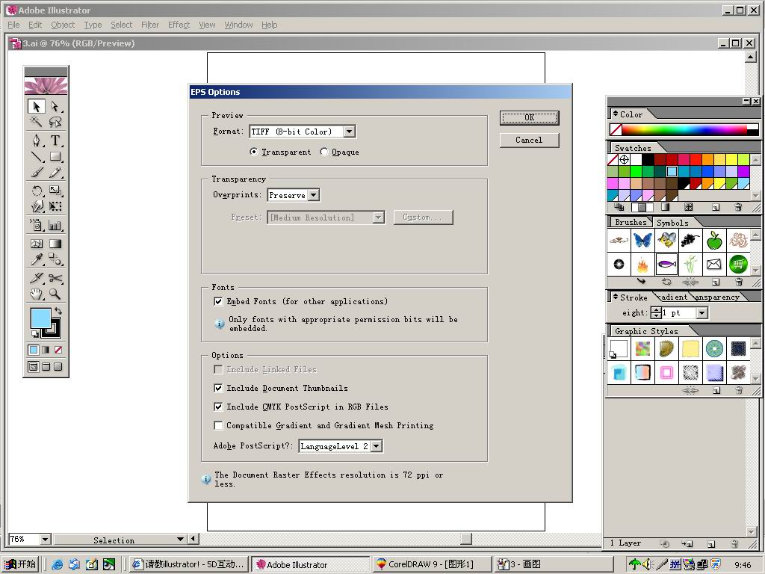This screenshot has width=765, height=574.
Task: Select the Rotate tool
Action: (x=36, y=191)
